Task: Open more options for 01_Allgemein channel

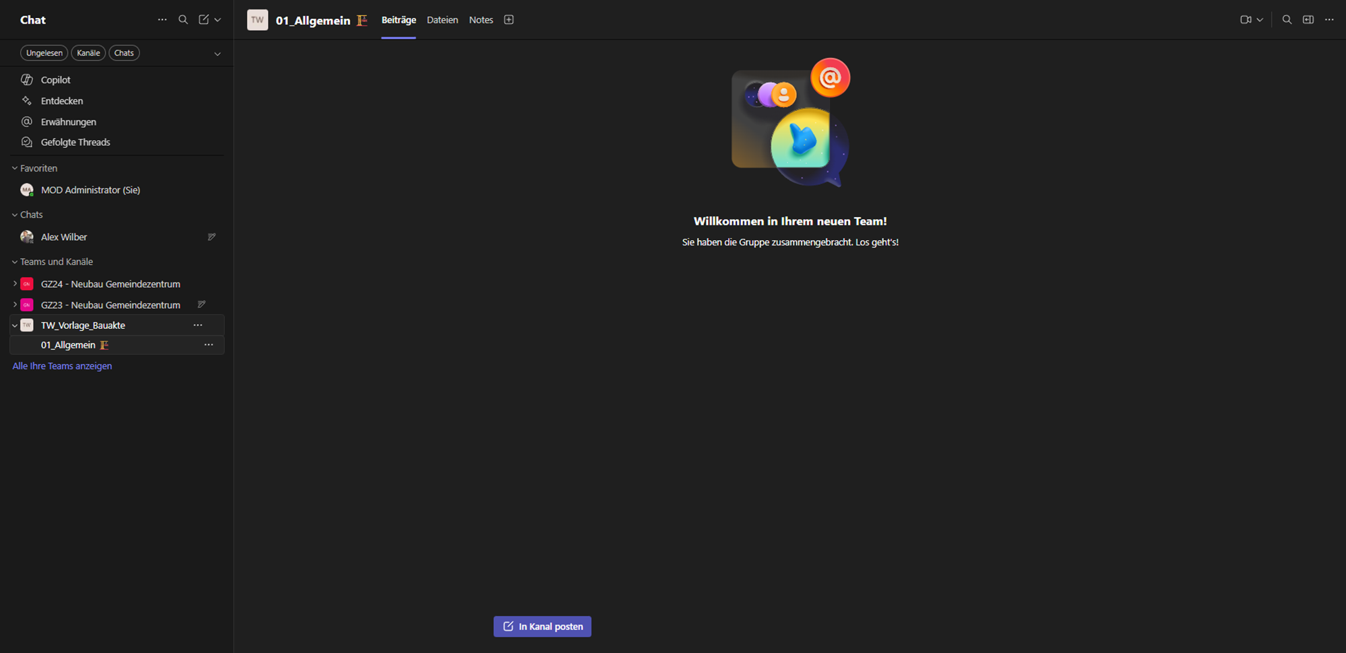Action: (209, 345)
